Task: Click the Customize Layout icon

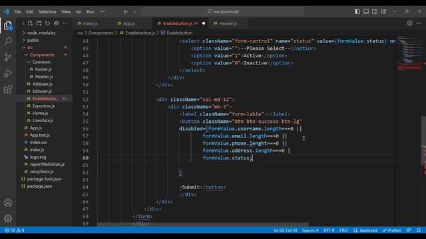Action: click(x=383, y=12)
